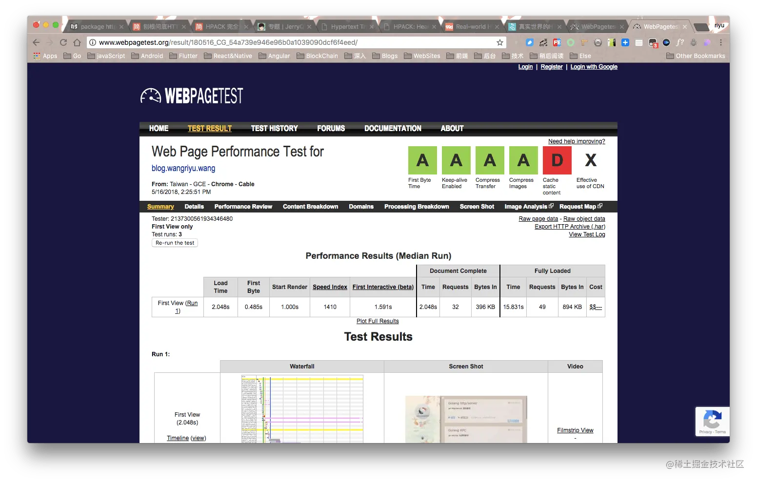Viewport: 757px width, 482px height.
Task: Go to the HOME nav item
Action: point(159,129)
